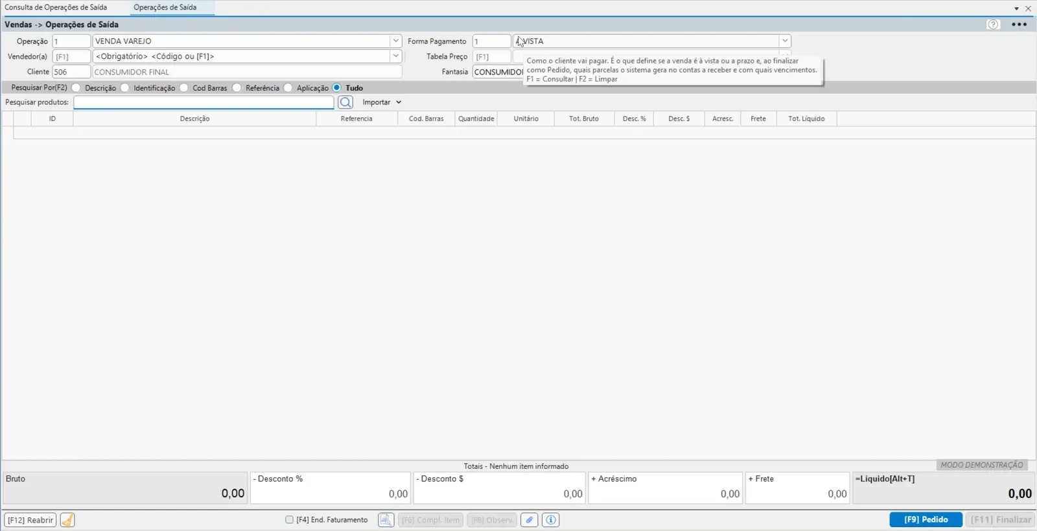
Task: Click the Descrição column header
Action: (194, 119)
